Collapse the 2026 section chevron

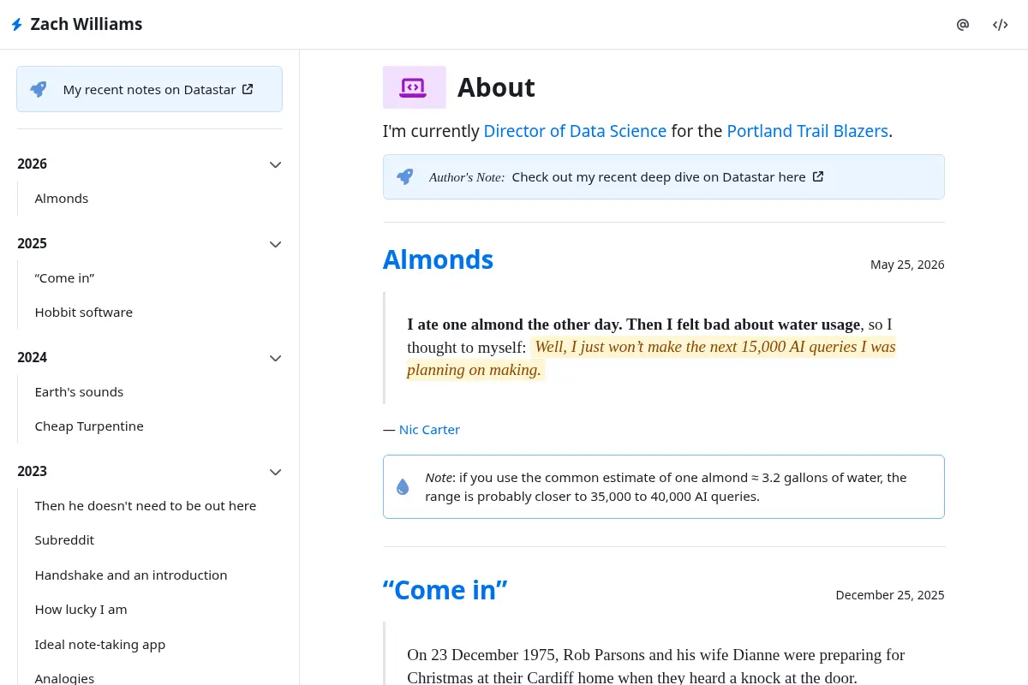tap(275, 164)
